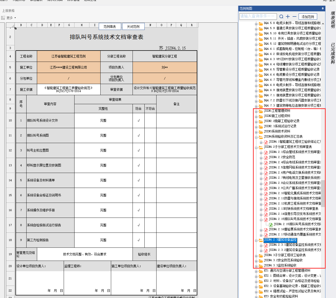Click the 范例视图 tree vertical scrollbar thumb
The image size is (336, 298).
point(323,193)
